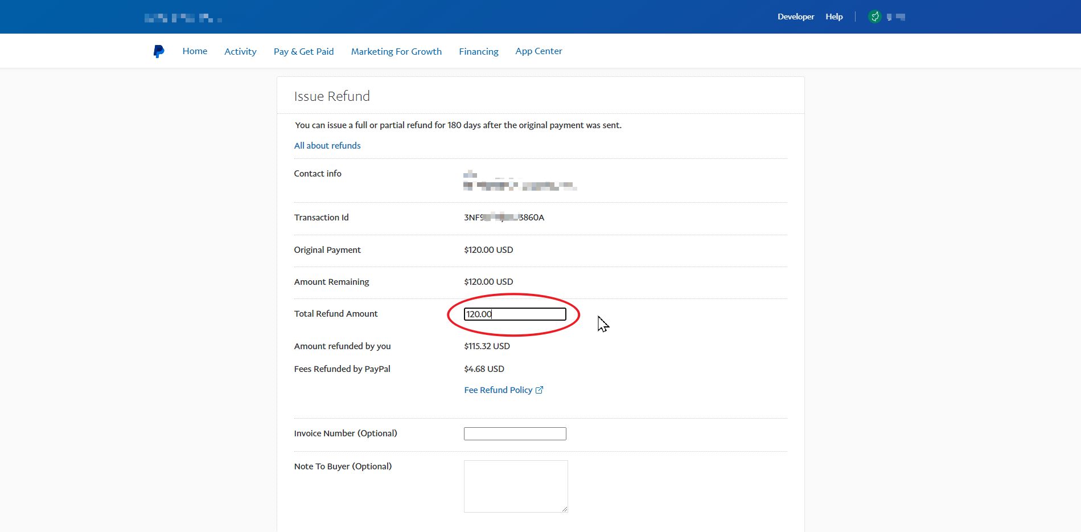The width and height of the screenshot is (1081, 532).
Task: Click the blurred account name beside avatar
Action: click(x=896, y=17)
